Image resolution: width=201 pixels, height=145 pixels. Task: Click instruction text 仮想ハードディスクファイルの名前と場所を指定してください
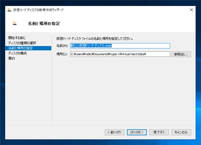tap(95, 39)
